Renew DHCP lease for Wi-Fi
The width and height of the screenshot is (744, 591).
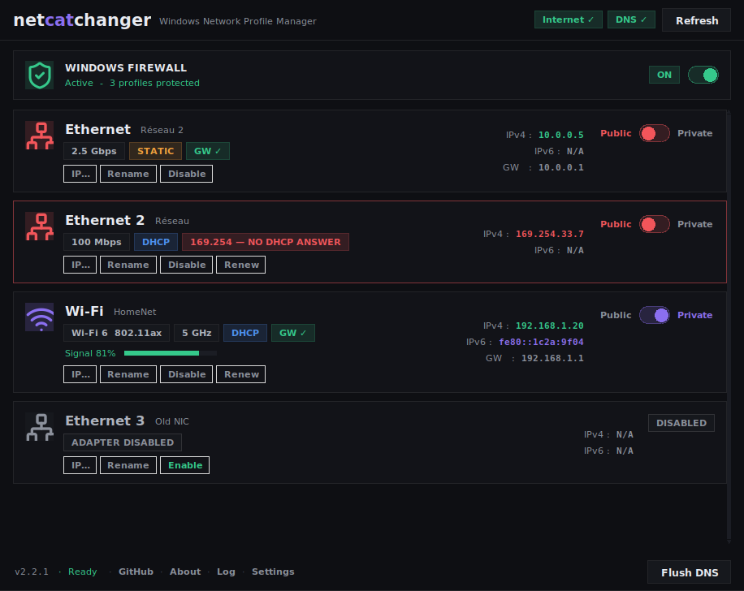click(x=241, y=374)
